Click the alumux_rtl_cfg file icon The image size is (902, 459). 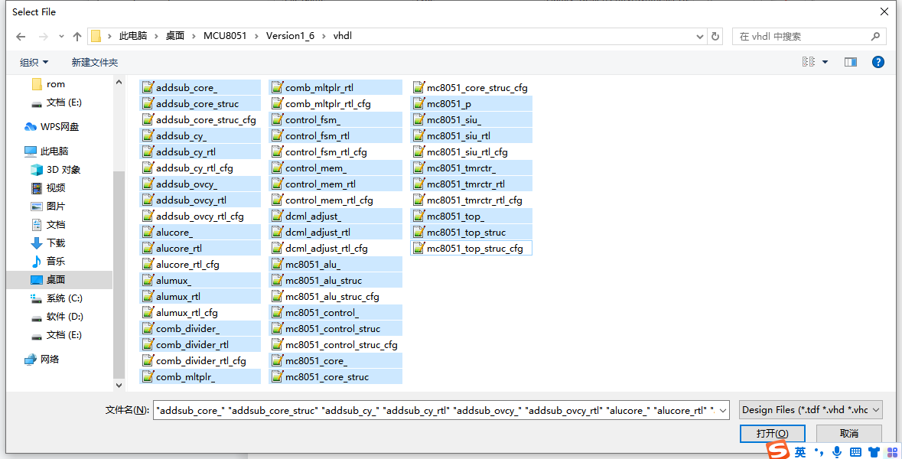tap(148, 313)
